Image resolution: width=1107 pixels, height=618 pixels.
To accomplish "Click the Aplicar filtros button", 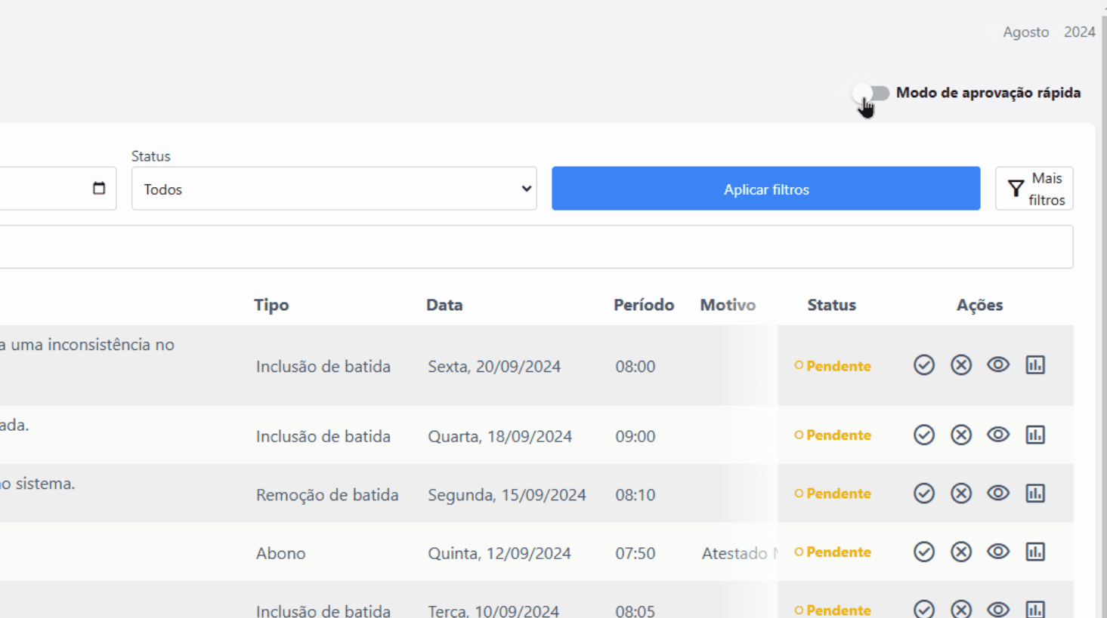I will [765, 189].
